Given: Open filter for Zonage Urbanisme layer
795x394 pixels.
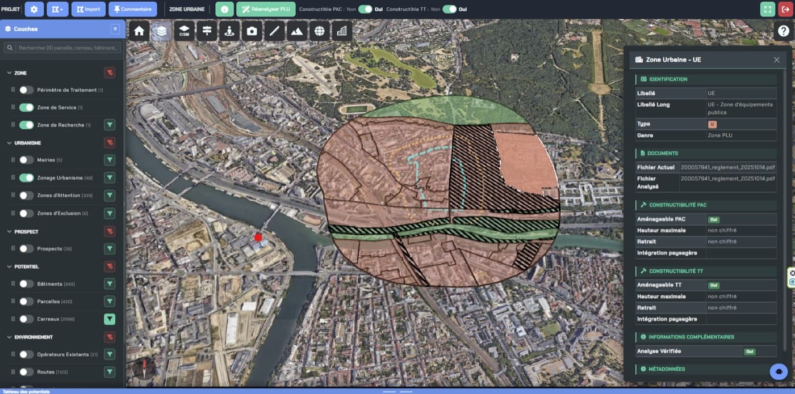Looking at the screenshot, I should pyautogui.click(x=110, y=178).
